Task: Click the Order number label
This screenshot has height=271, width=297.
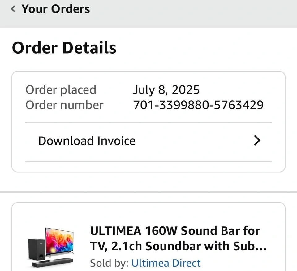Action: [64, 105]
